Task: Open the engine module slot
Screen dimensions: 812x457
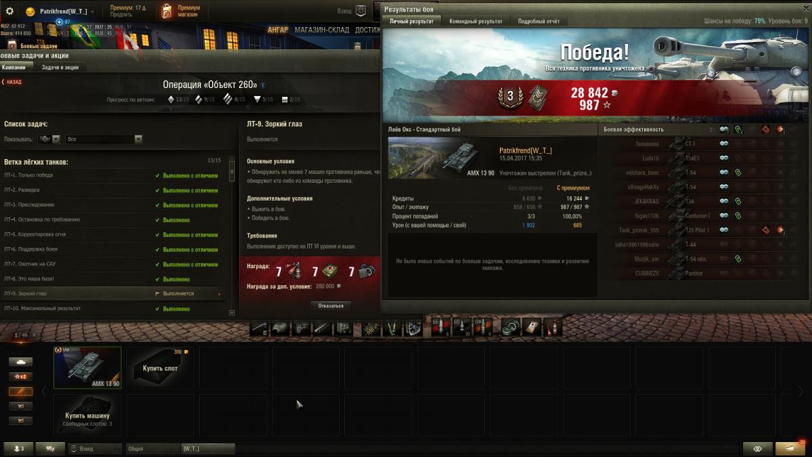Action: point(302,328)
